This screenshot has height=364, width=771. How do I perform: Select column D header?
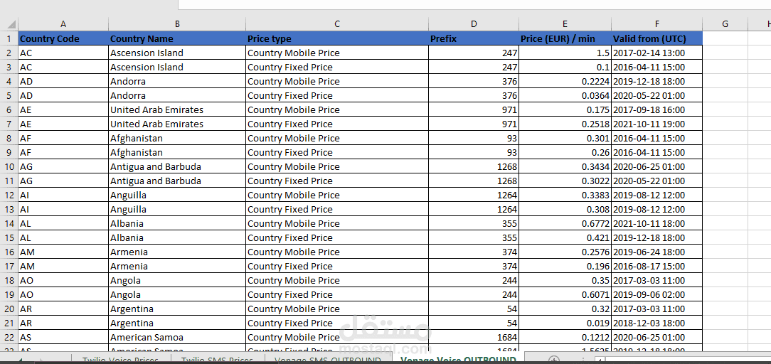click(x=474, y=24)
